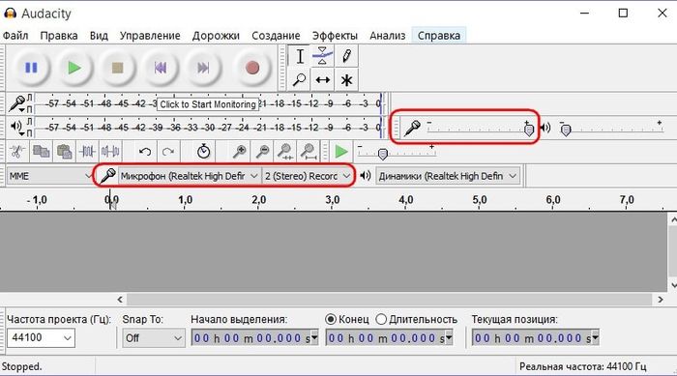Click the Pause transport button
The width and height of the screenshot is (677, 376).
[x=31, y=68]
